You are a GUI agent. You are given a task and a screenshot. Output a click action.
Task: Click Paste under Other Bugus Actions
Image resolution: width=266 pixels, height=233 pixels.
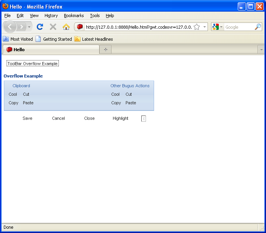tap(131, 103)
